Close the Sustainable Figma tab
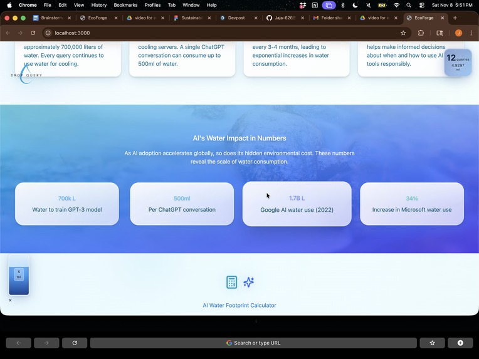 tap(209, 18)
